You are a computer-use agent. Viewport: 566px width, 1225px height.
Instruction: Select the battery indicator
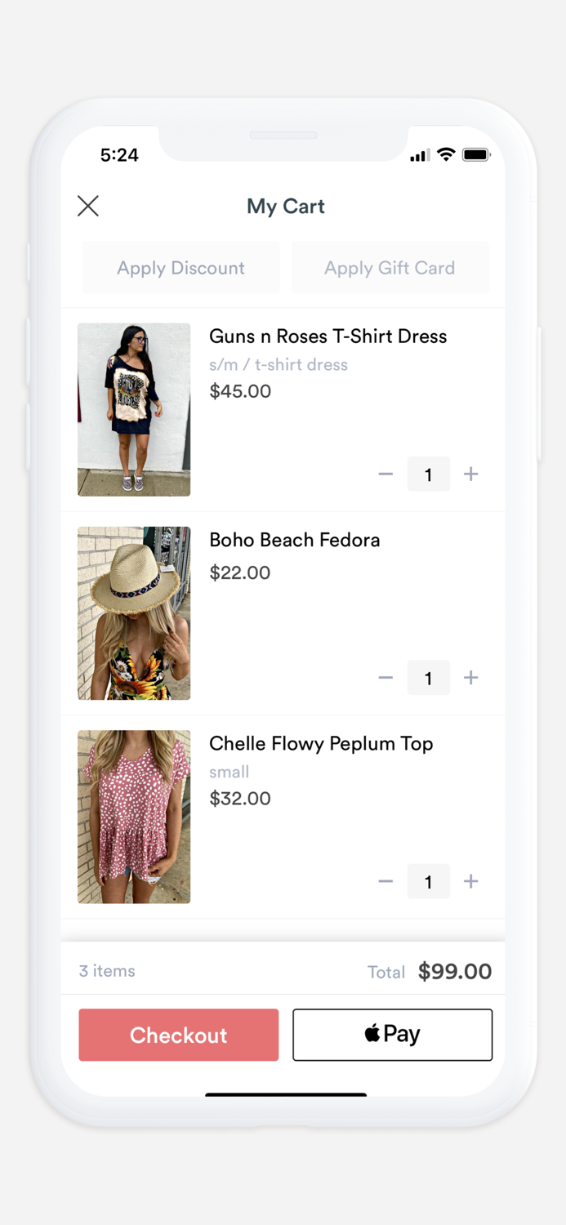[476, 154]
